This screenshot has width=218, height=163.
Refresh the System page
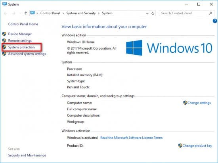153,13
